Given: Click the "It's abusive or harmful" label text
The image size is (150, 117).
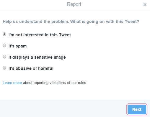Looking at the screenshot, I should (x=31, y=68).
